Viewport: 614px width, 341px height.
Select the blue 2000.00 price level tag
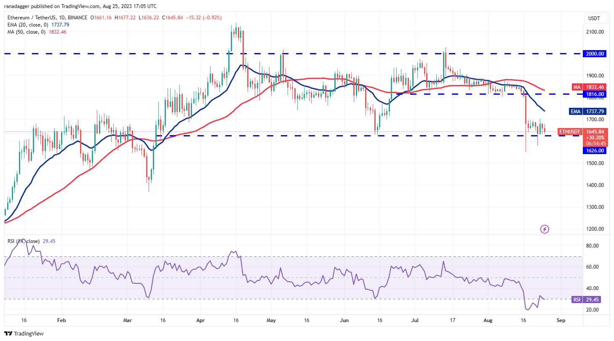tap(595, 54)
